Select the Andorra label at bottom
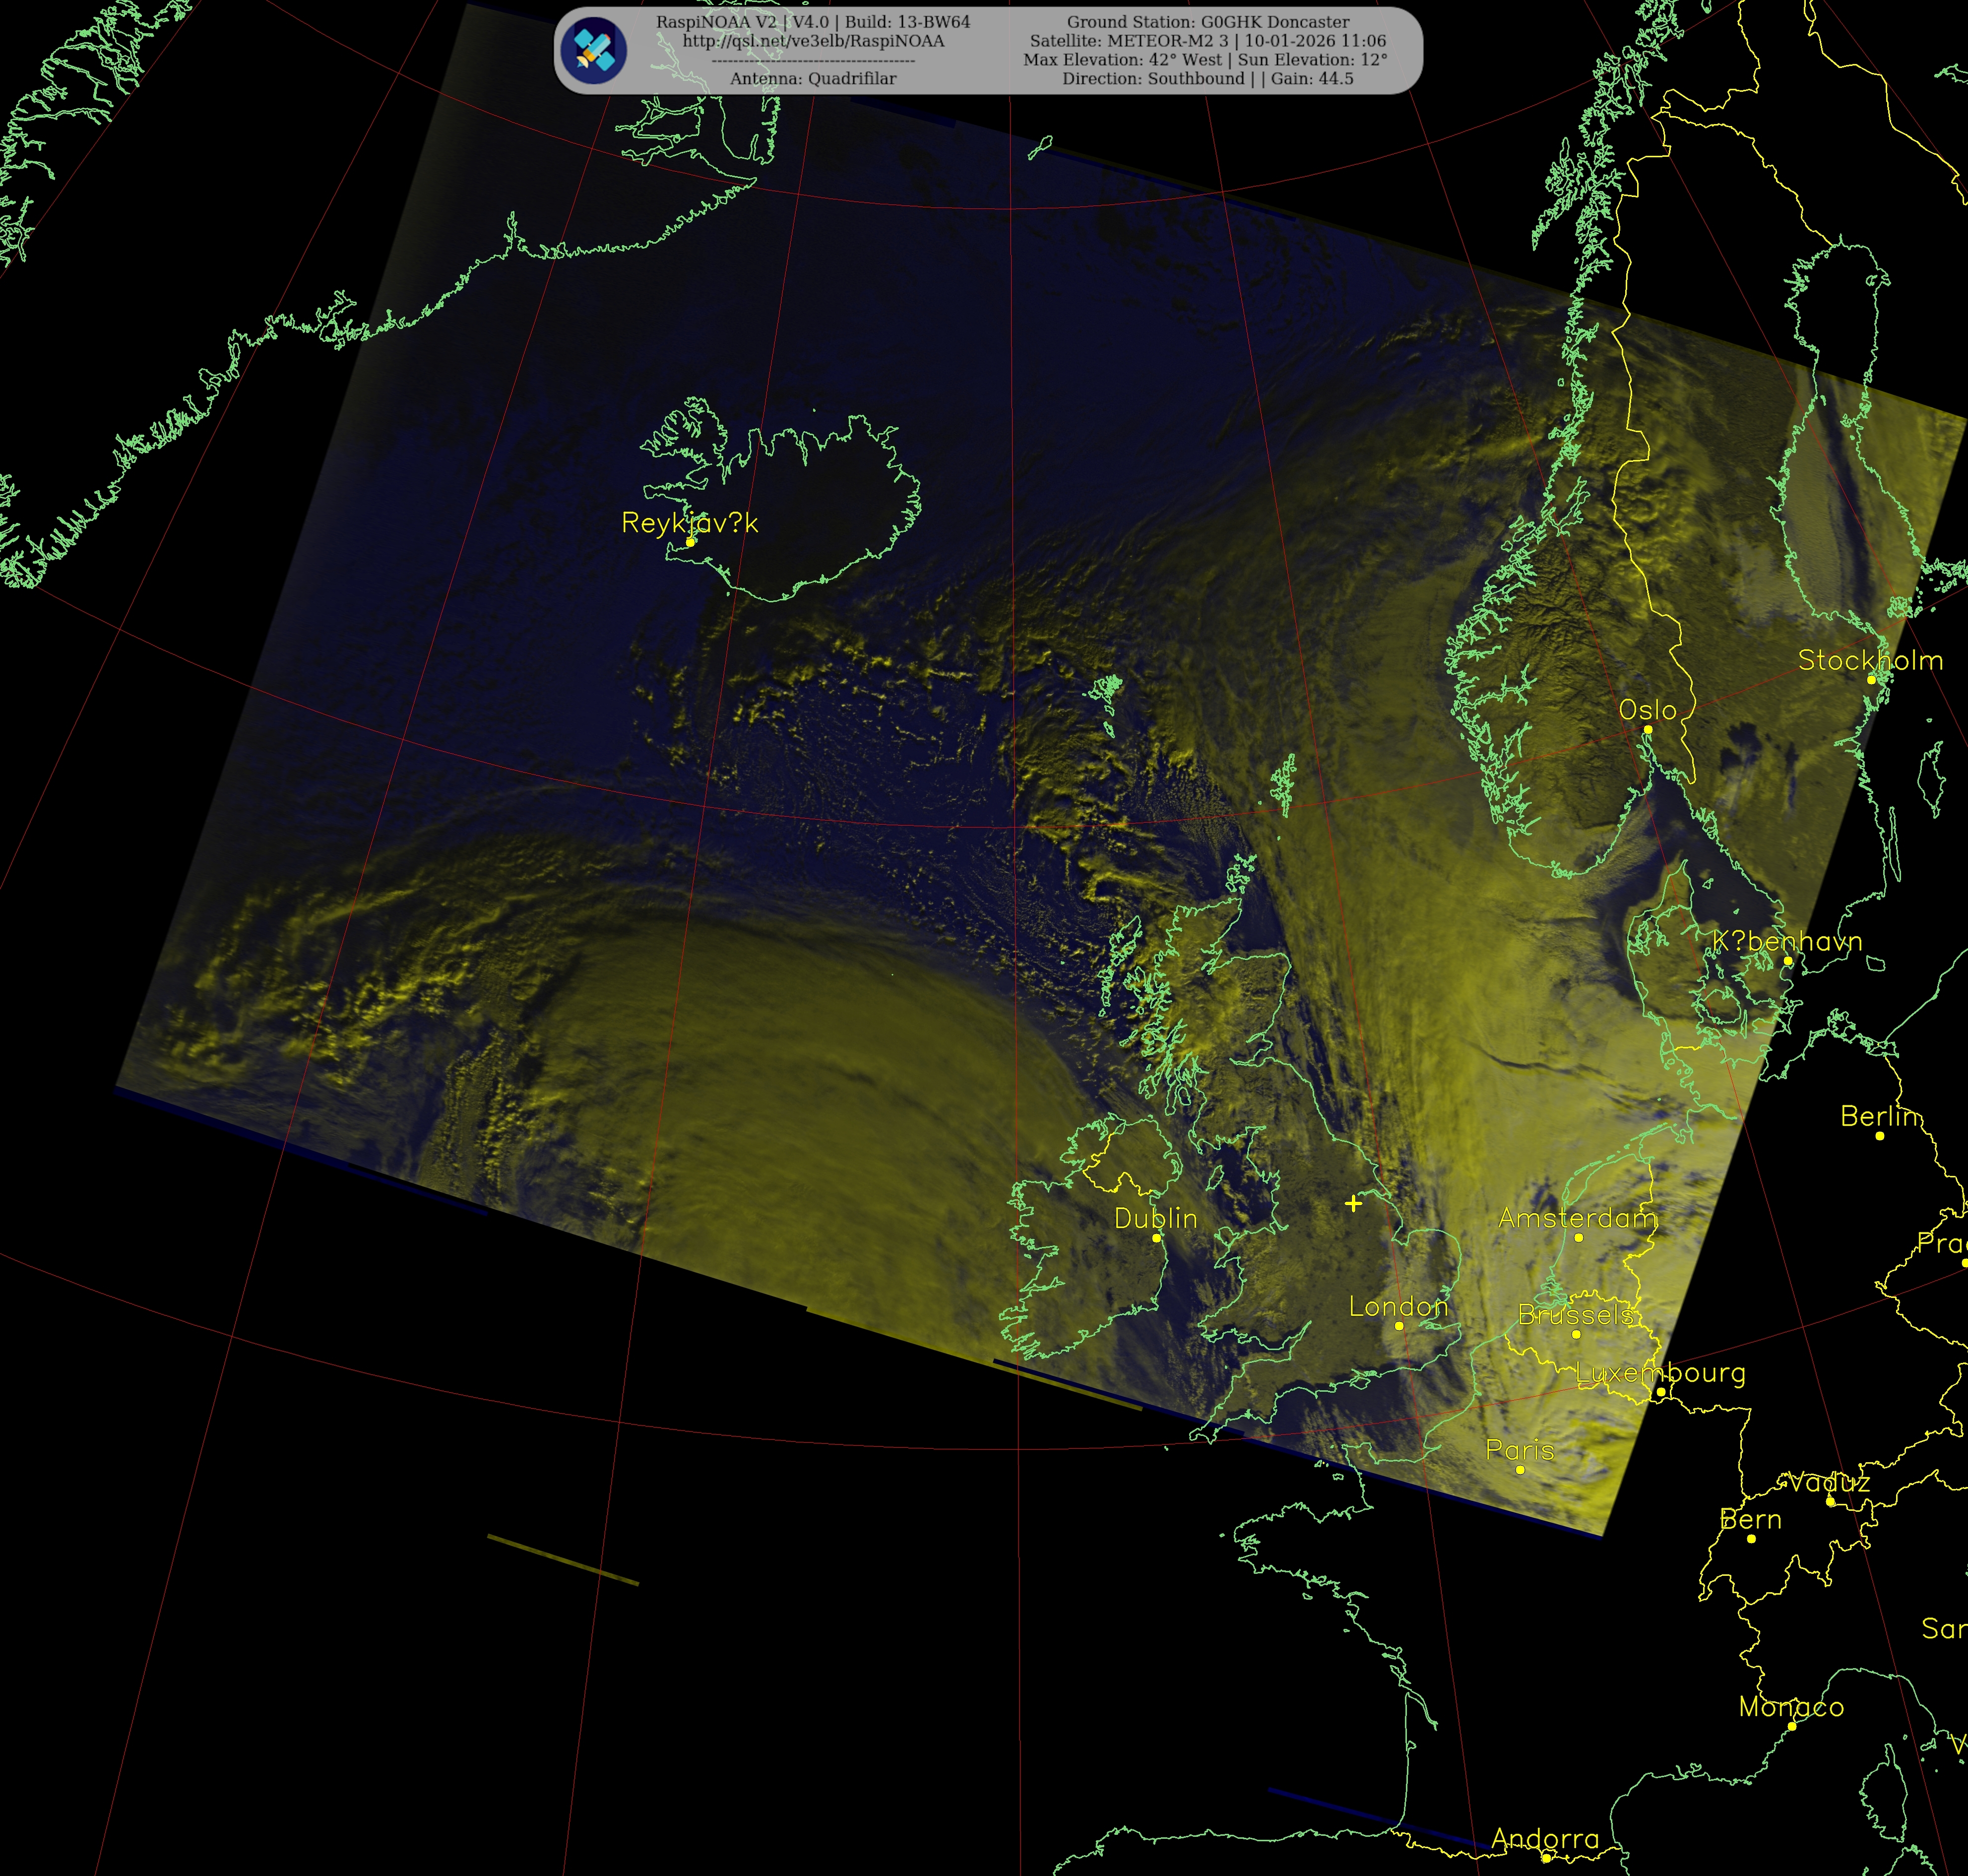 pyautogui.click(x=1545, y=1838)
